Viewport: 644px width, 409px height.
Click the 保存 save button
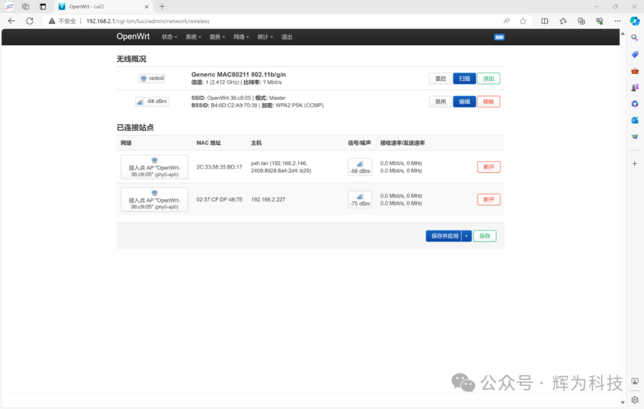[485, 236]
